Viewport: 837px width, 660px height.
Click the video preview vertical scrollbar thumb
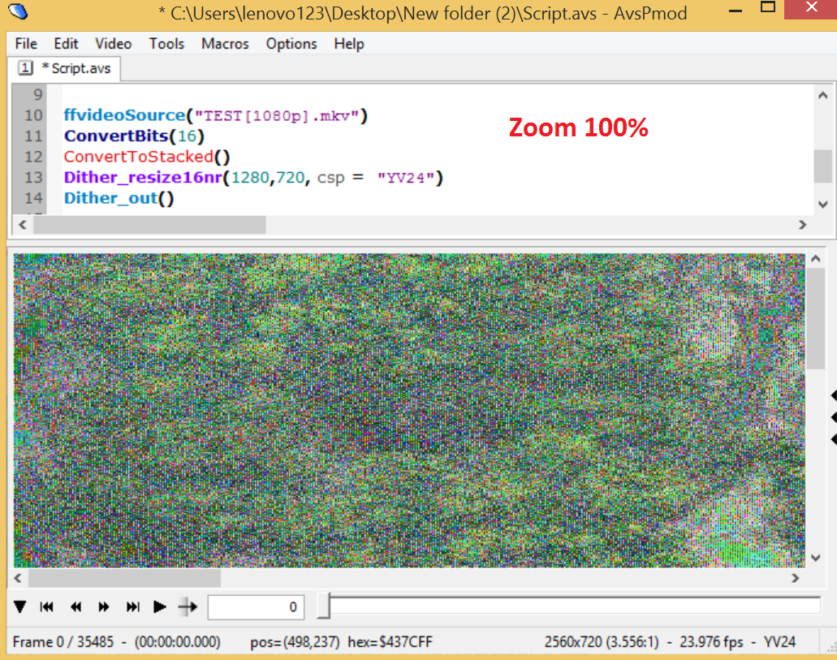[x=815, y=319]
